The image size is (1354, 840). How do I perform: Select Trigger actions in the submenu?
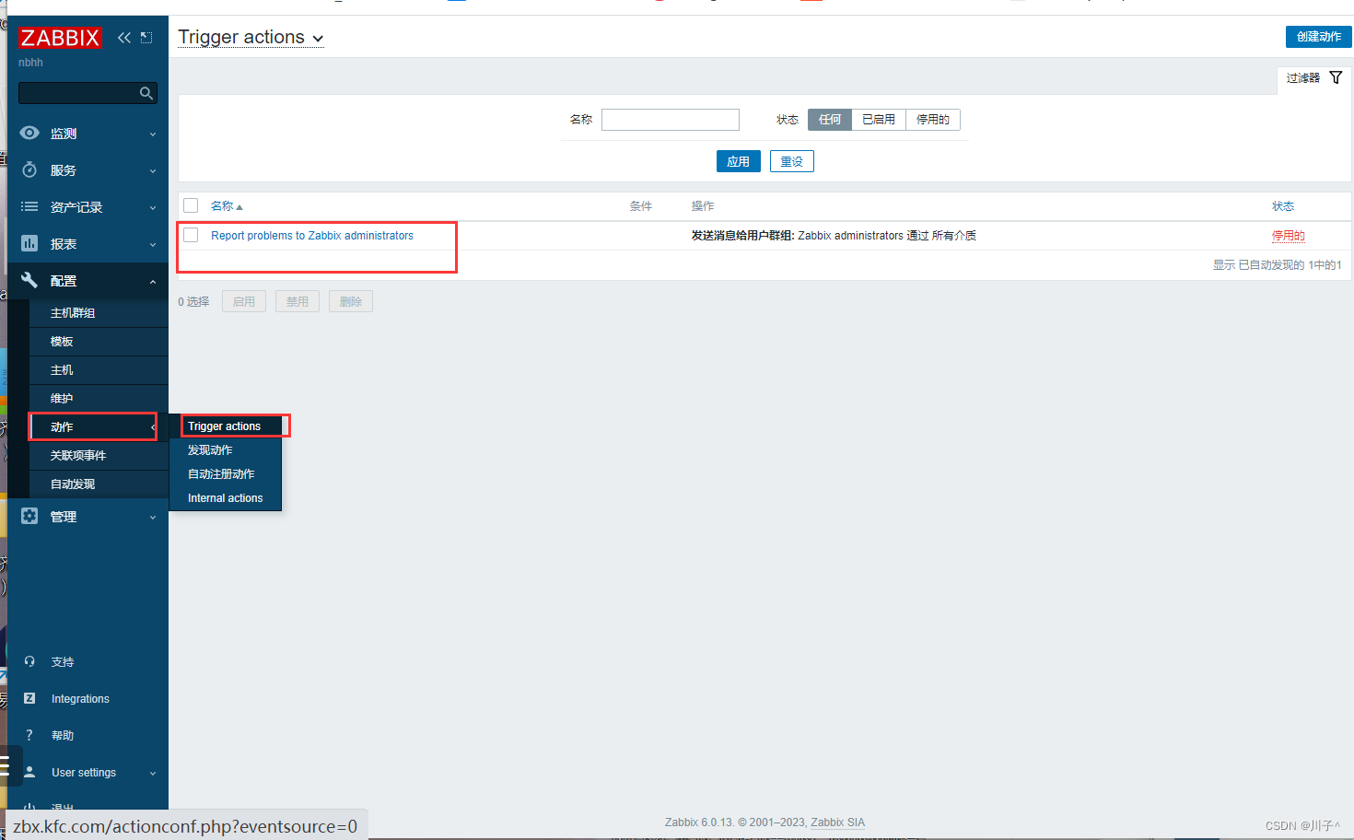tap(225, 426)
